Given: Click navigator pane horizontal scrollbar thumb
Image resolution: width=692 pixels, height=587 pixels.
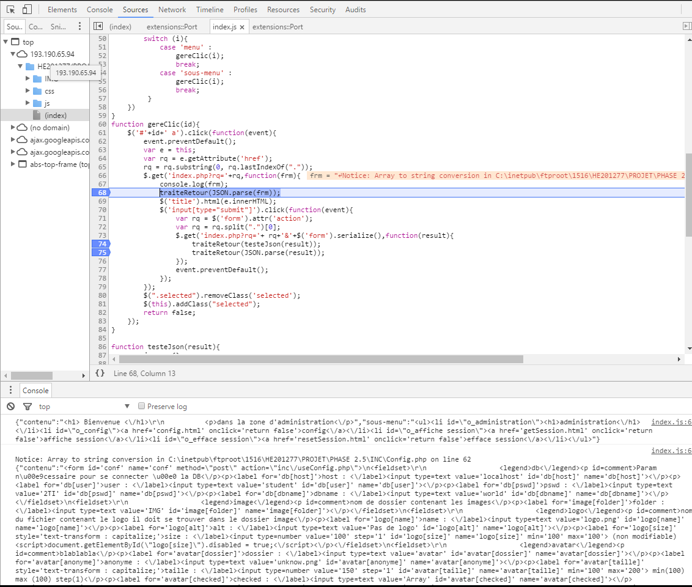Looking at the screenshot, I should tap(32, 375).
